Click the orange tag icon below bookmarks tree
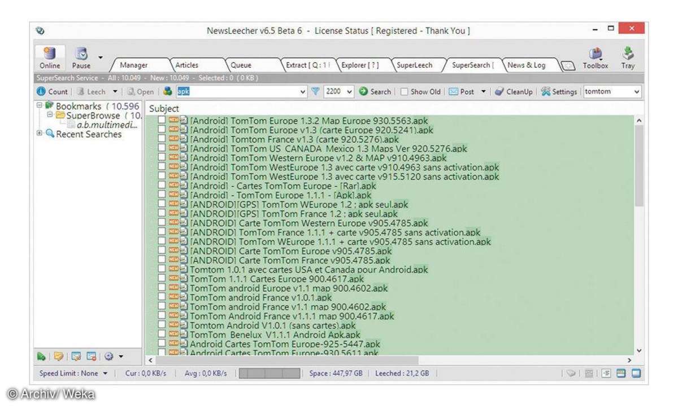Image resolution: width=678 pixels, height=406 pixels. click(x=58, y=356)
